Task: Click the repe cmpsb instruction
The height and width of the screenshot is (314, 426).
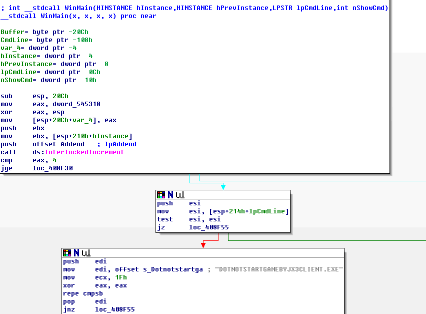Action: click(80, 293)
